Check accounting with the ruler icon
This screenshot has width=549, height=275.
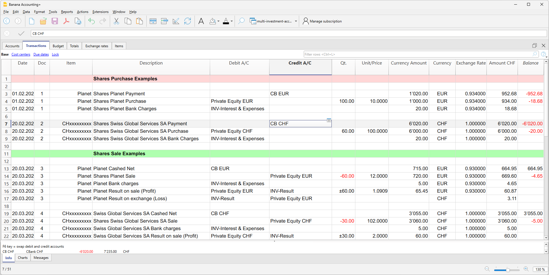pos(176,21)
